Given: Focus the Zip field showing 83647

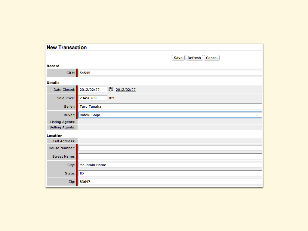Looking at the screenshot, I should [170, 182].
